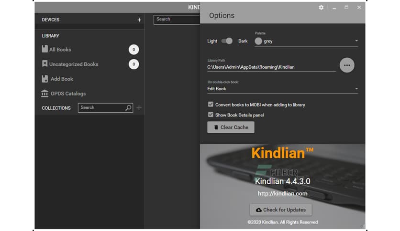Click the grey palette color swatch
Viewport: 400px width, 231px height.
[x=258, y=41]
